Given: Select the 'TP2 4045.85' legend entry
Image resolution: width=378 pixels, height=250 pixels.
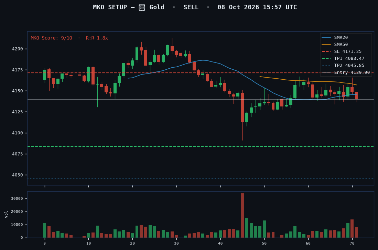Looking at the screenshot, I should tap(343, 65).
